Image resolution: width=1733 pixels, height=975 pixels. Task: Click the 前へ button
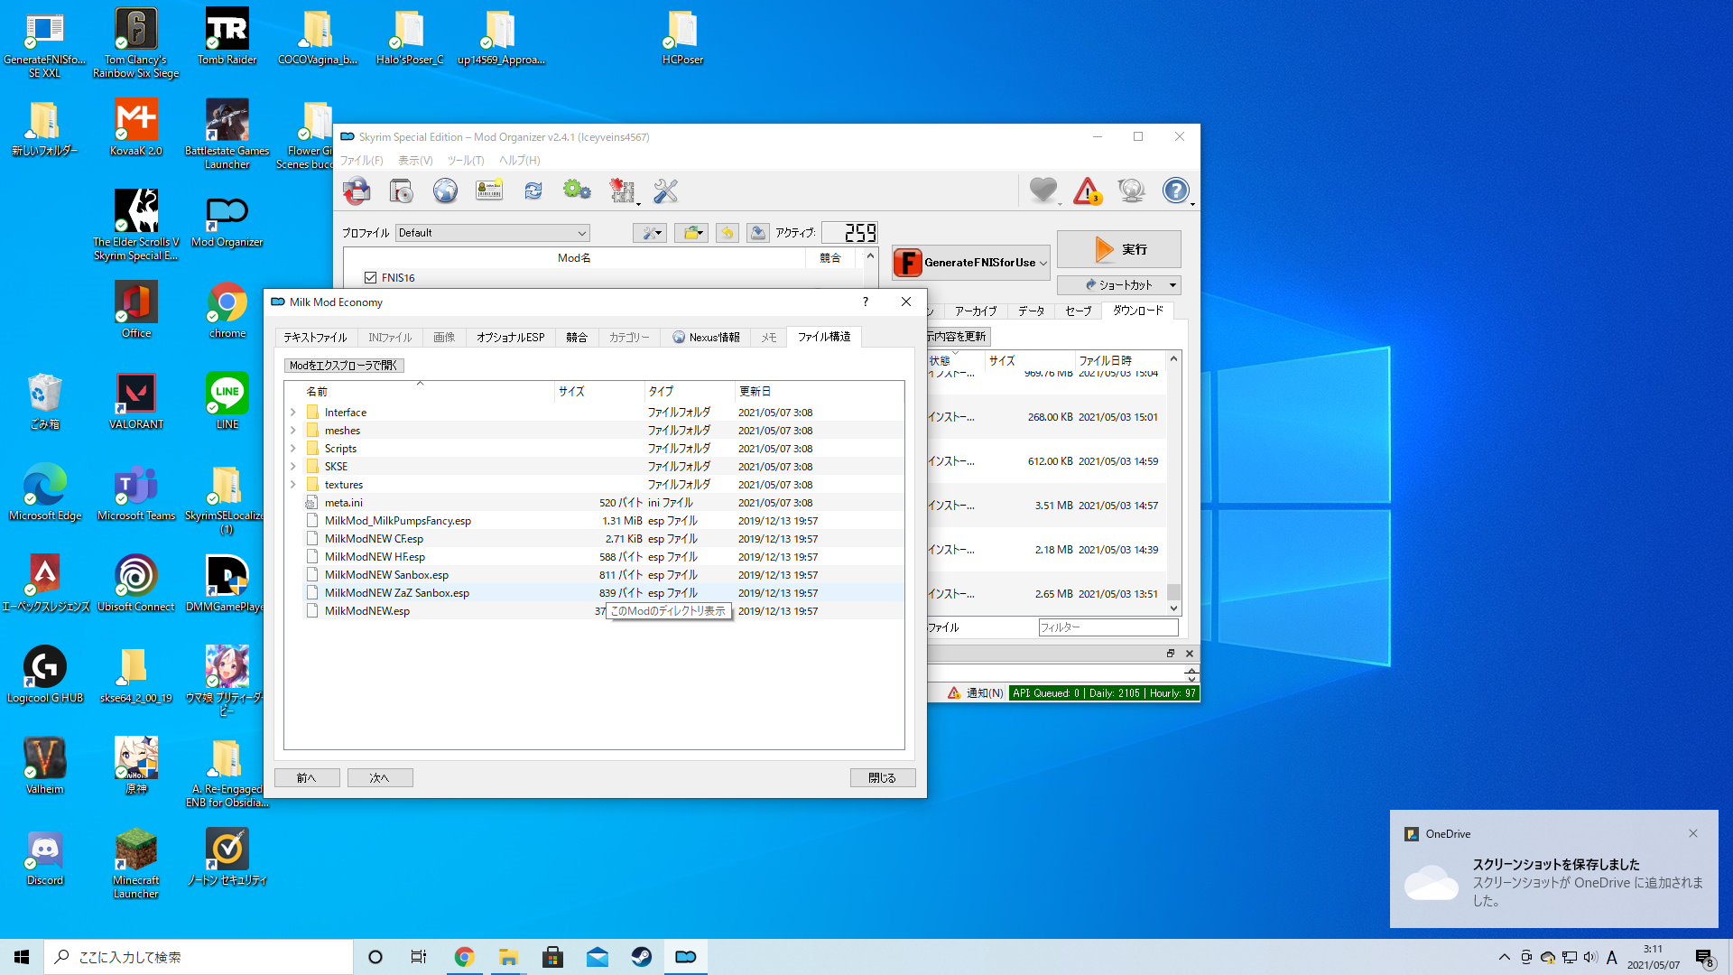point(307,778)
